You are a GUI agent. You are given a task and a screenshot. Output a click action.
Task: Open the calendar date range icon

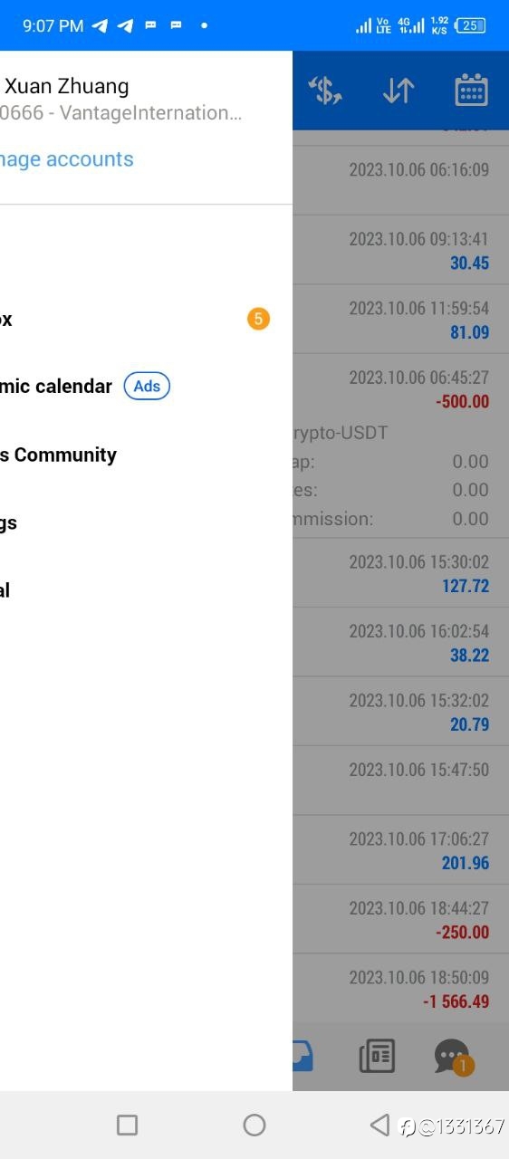[x=471, y=91]
